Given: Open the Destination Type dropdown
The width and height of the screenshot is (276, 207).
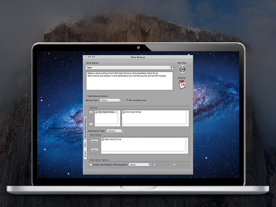Looking at the screenshot, I should click(x=115, y=130).
